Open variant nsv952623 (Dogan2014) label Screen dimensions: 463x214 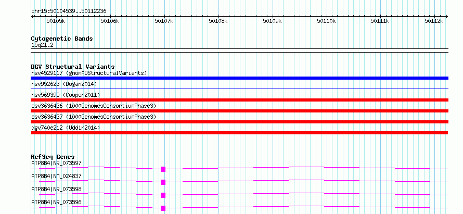tap(64, 84)
